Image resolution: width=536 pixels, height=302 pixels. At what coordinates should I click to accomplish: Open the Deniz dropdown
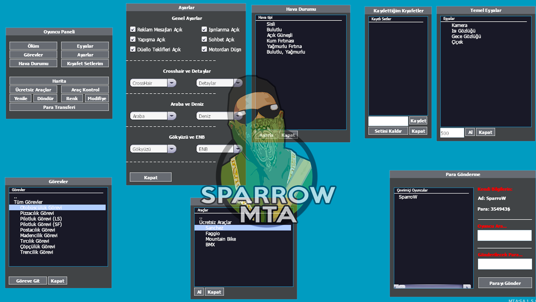(x=239, y=116)
